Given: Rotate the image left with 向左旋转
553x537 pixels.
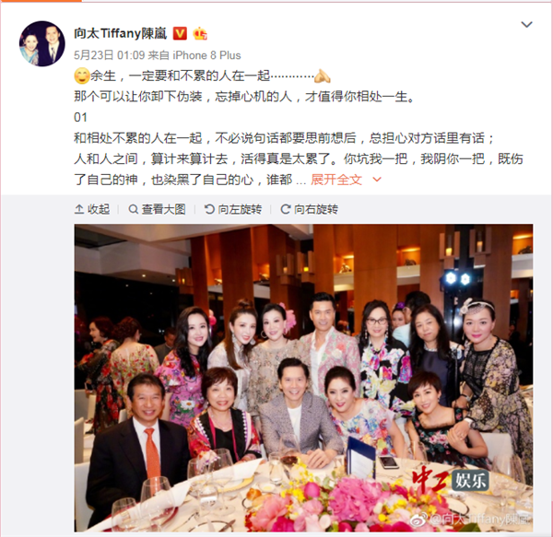Looking at the screenshot, I should click(233, 209).
